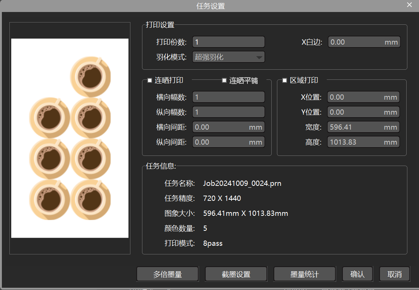Click the Y位置 input field

tap(364, 112)
